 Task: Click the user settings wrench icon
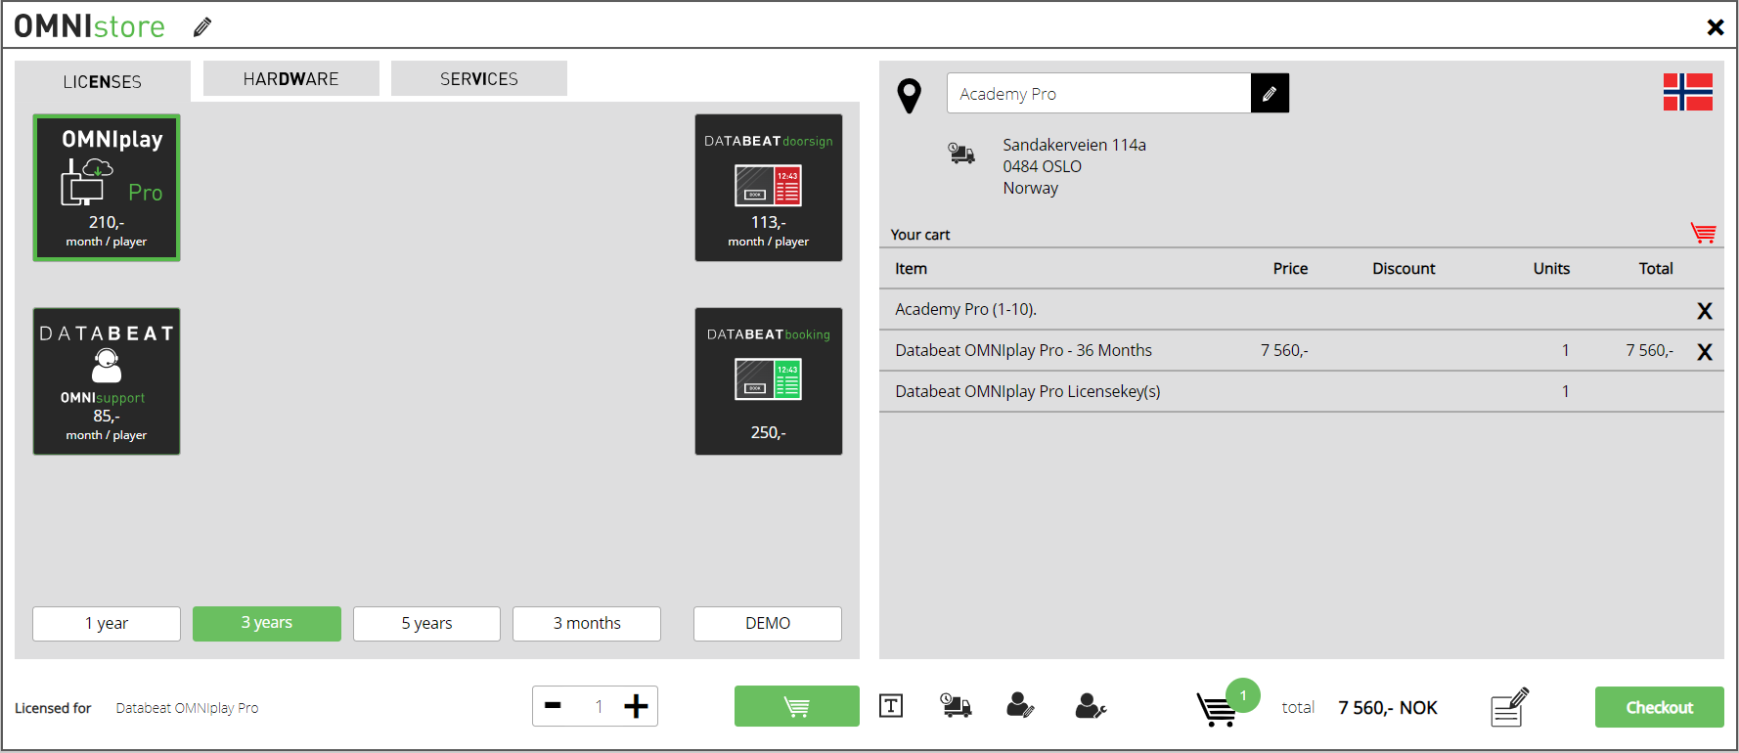tap(1091, 705)
